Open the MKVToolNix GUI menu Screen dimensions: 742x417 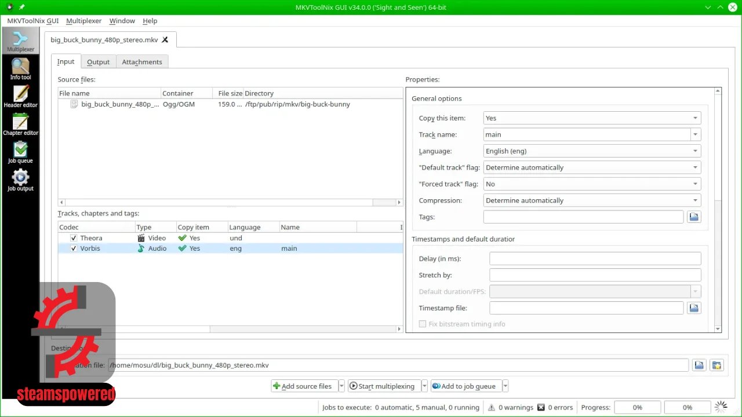click(33, 21)
